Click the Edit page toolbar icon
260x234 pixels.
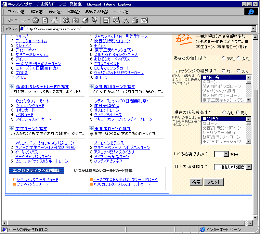click(144, 20)
